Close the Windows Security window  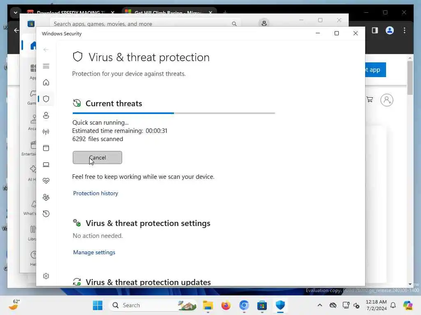pos(356,33)
